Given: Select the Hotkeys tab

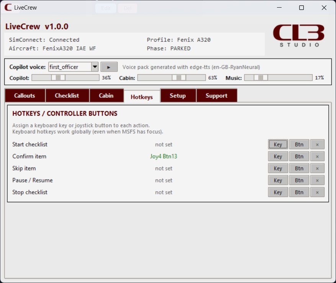Looking at the screenshot, I should 142,97.
